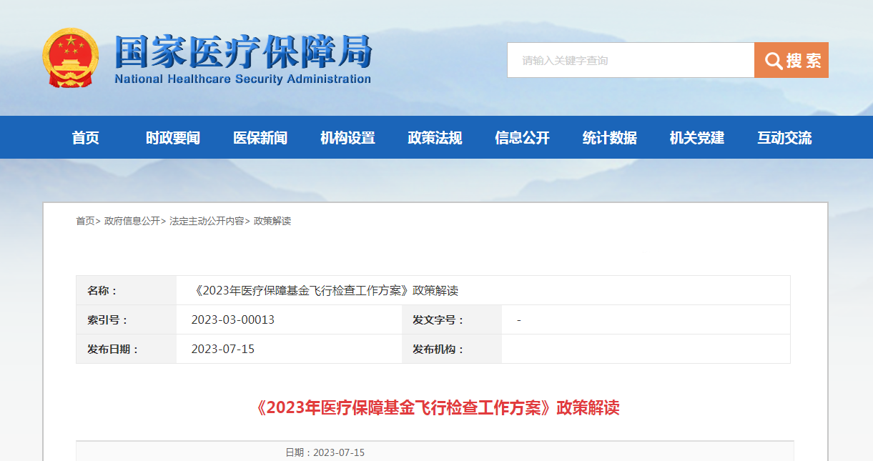Screen dimensions: 873x461
Task: Click the 名称： label cell
Action: click(127, 290)
